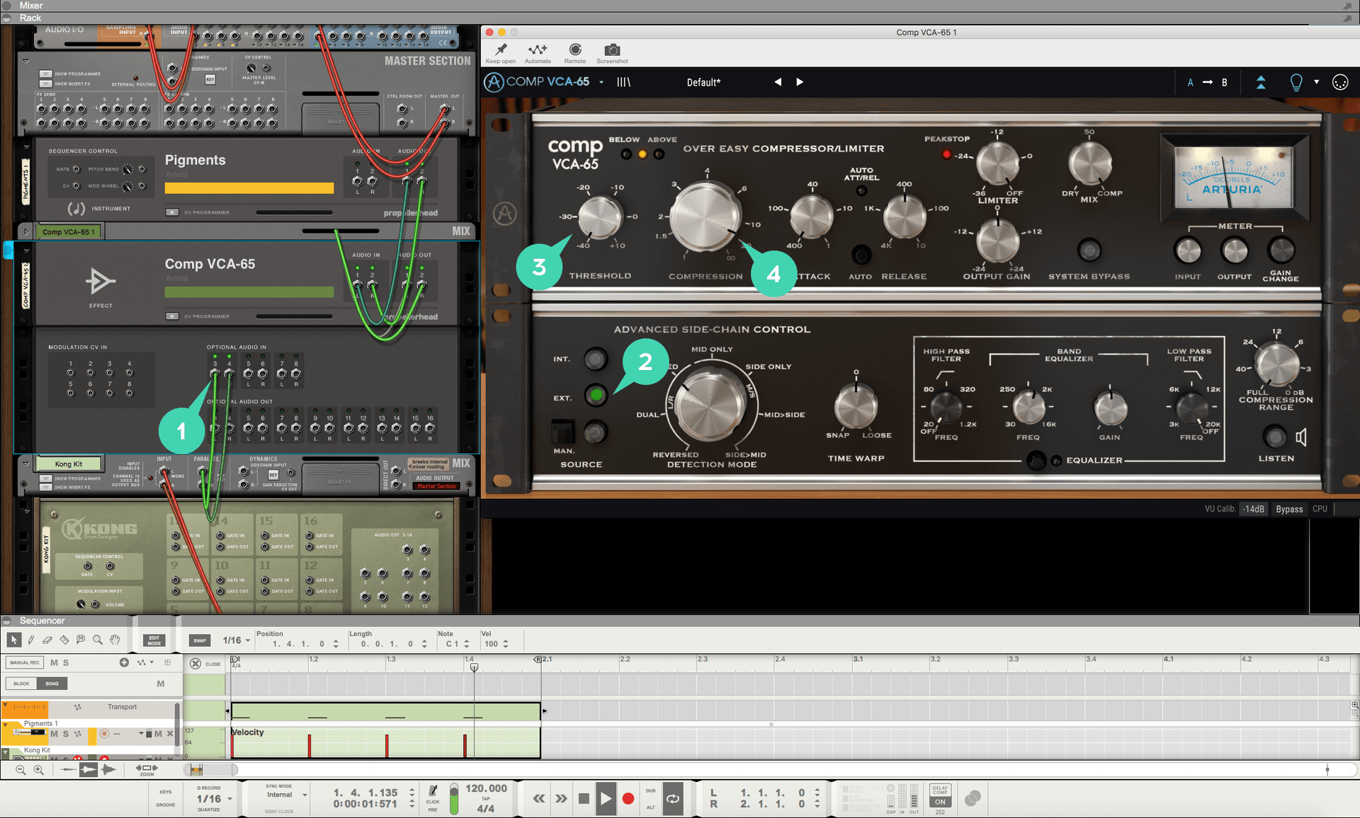Click the Threshold knob
The width and height of the screenshot is (1360, 818).
point(600,217)
